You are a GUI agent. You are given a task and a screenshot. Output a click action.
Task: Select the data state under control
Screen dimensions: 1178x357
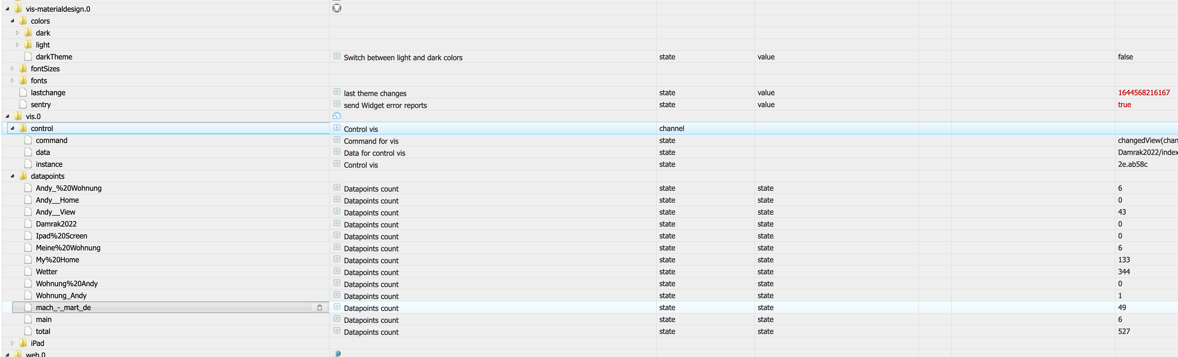click(x=43, y=152)
